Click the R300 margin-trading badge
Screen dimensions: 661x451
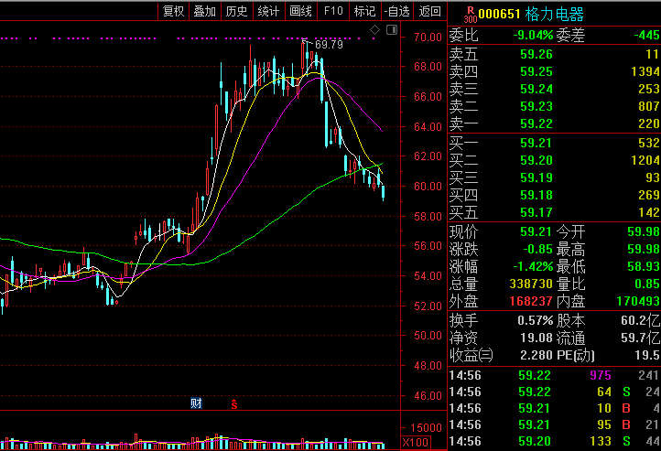(x=471, y=15)
